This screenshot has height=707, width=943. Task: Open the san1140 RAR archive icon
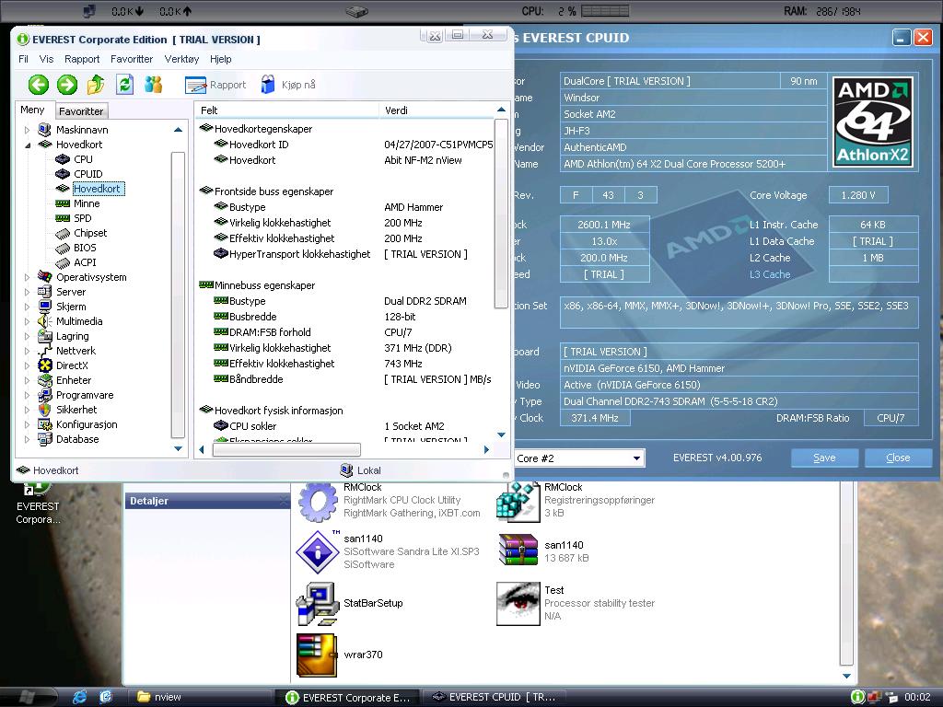click(x=518, y=551)
